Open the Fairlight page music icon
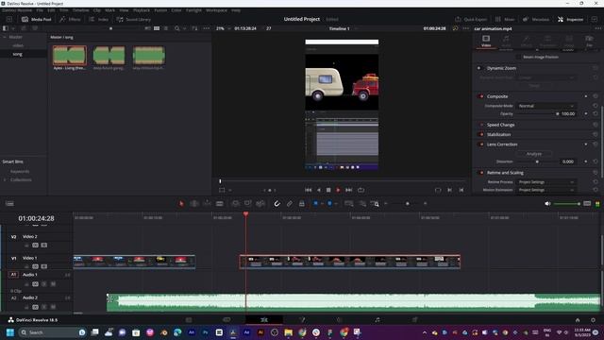This screenshot has height=340, width=604. click(377, 320)
